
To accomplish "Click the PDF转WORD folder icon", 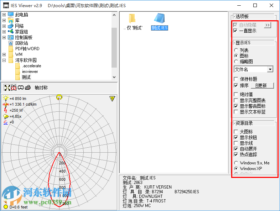I will (11, 49).
